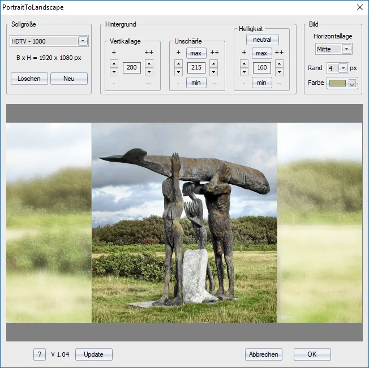Set Helligkeit to max
The image size is (369, 368).
click(261, 53)
